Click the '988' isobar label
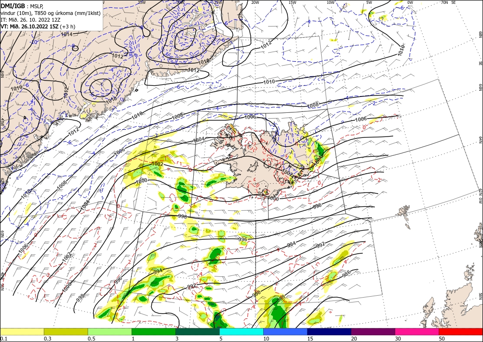 (281, 298)
